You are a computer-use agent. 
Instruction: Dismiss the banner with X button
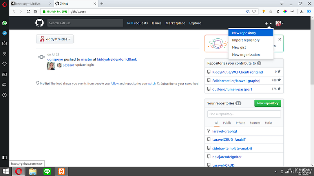pyautogui.click(x=279, y=40)
